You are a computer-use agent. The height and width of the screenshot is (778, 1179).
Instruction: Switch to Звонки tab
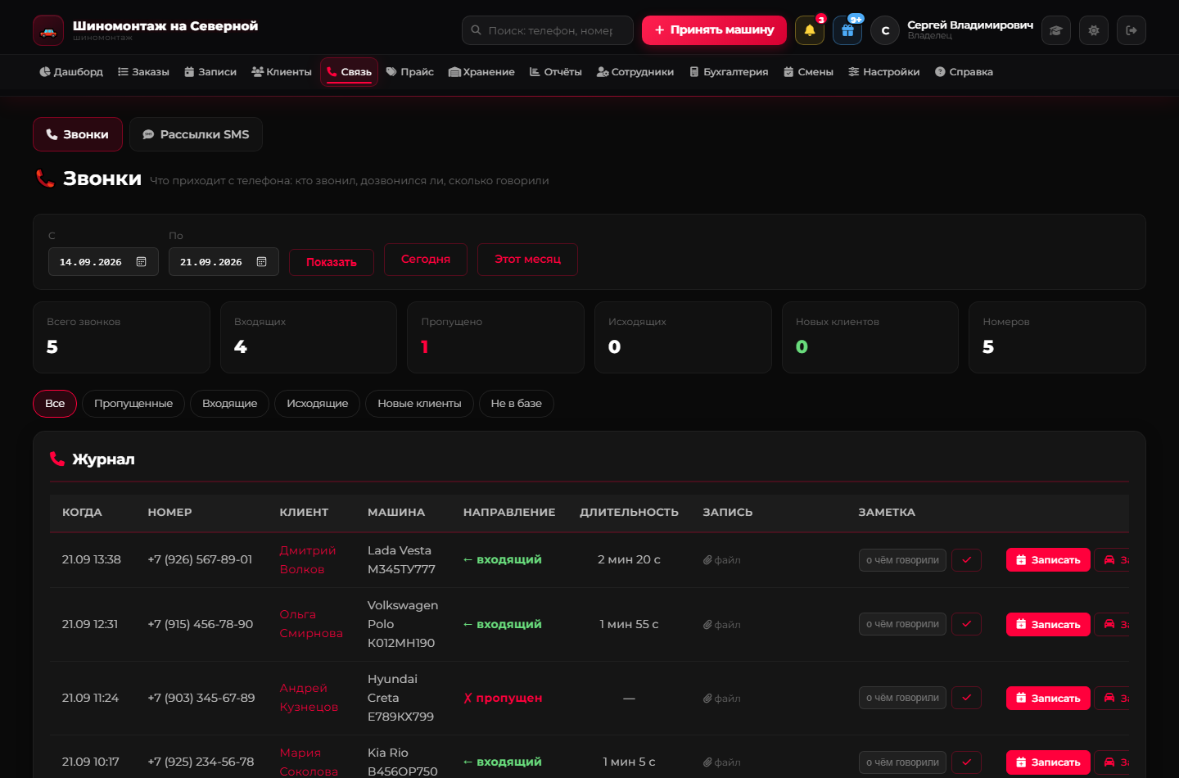[78, 134]
